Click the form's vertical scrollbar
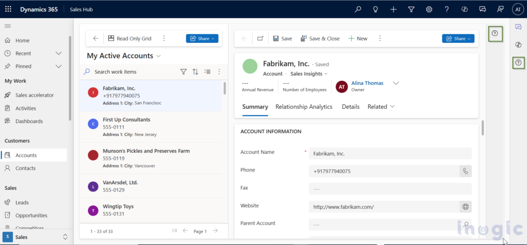Viewport: 527px width, 245px height. tap(483, 128)
